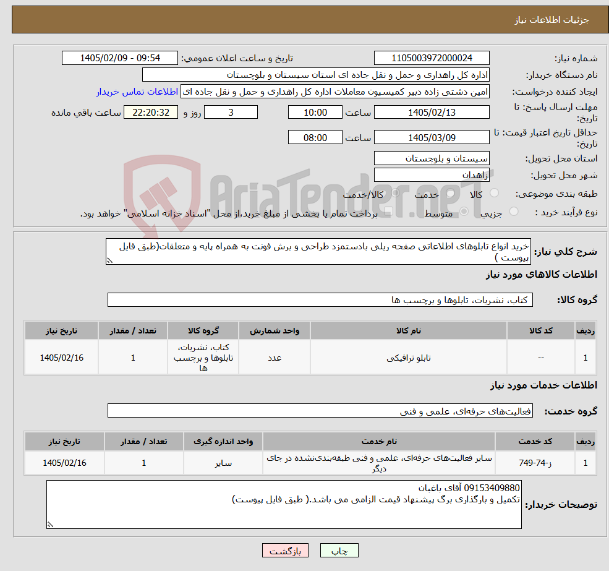The image size is (609, 571).
Task: Click the نام خدمت column header
Action: tap(379, 441)
